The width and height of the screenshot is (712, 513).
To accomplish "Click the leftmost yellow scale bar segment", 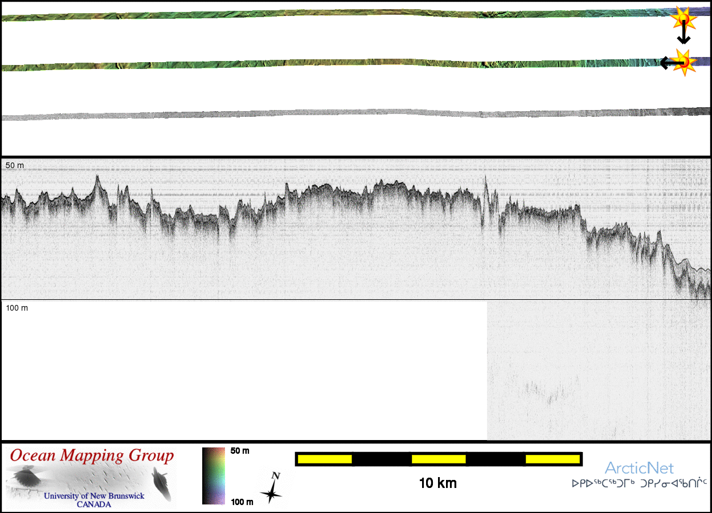I will pyautogui.click(x=325, y=459).
